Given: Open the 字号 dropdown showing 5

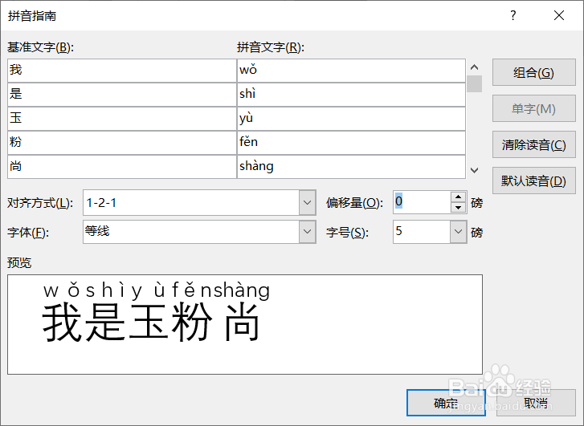Looking at the screenshot, I should click(x=458, y=231).
